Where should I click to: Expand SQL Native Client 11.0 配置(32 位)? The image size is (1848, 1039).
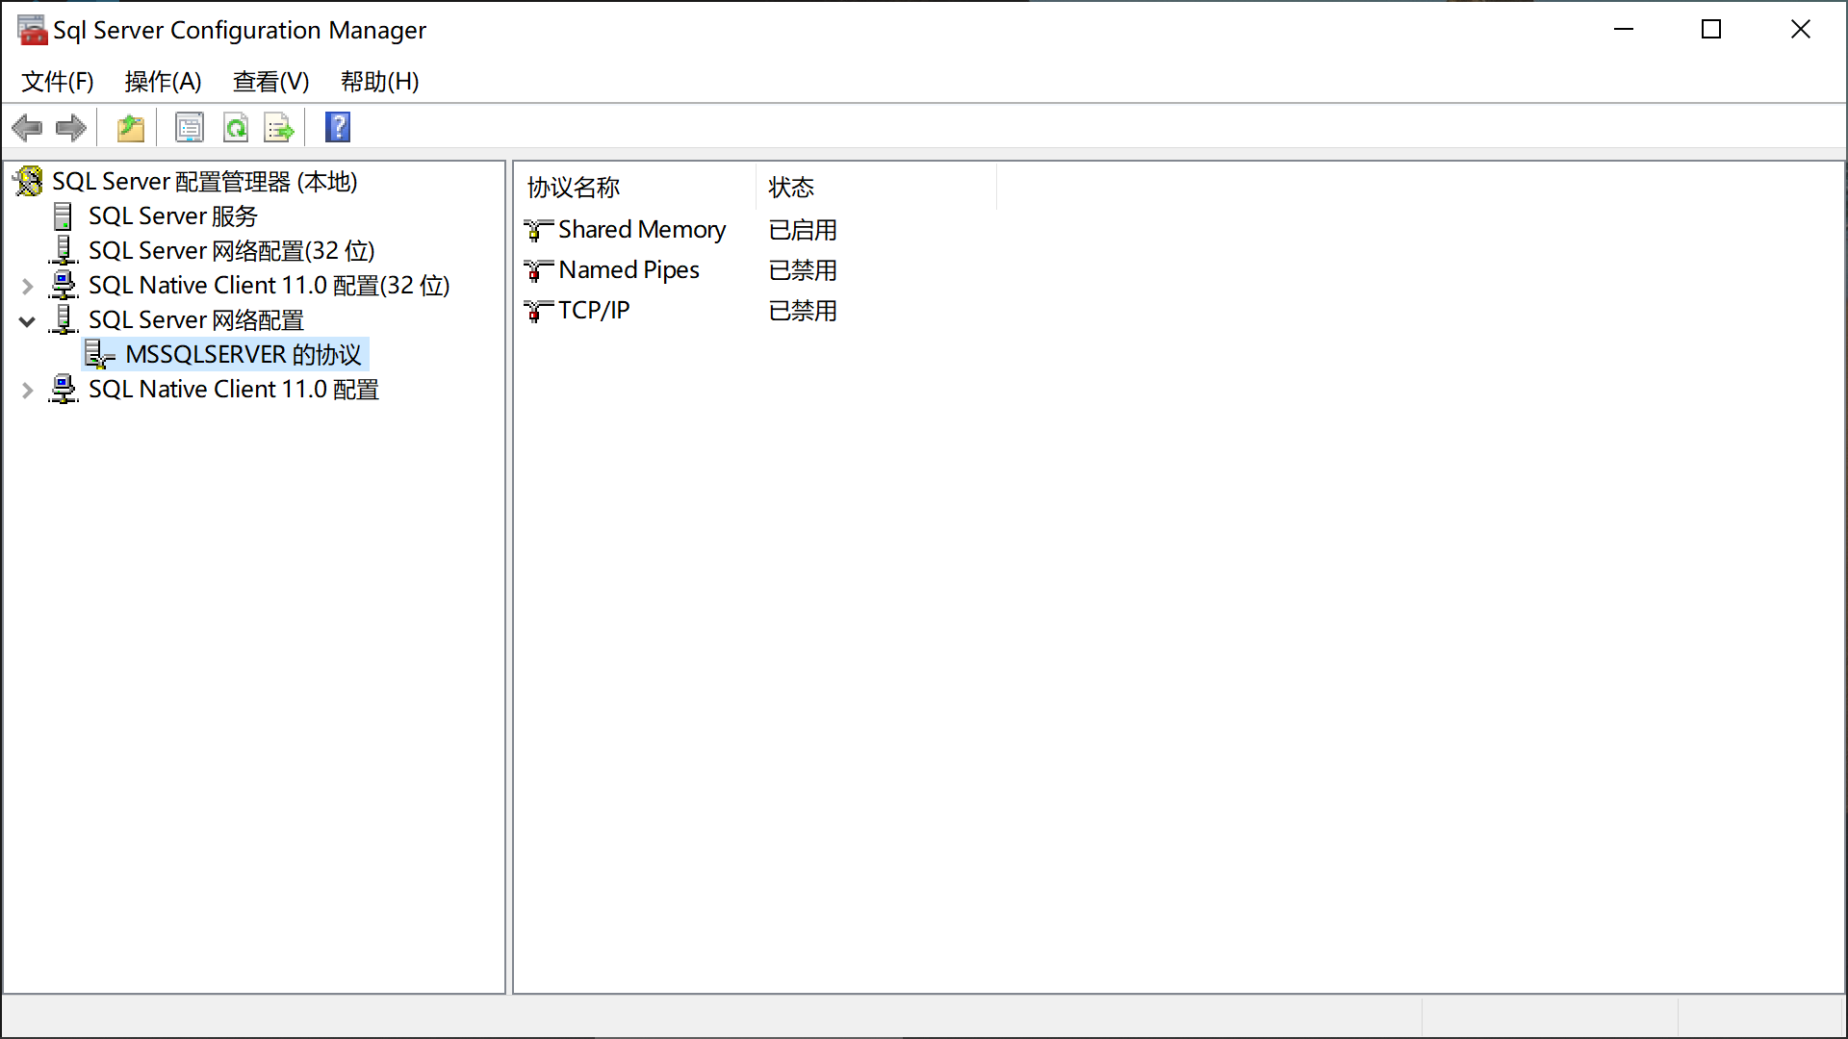pos(27,286)
